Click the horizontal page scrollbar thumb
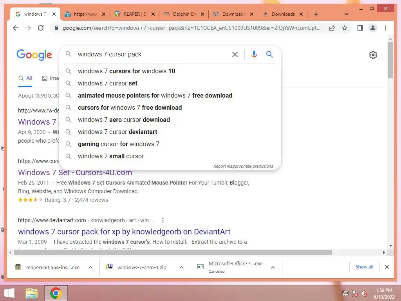This screenshot has width=401, height=301. [x=173, y=253]
